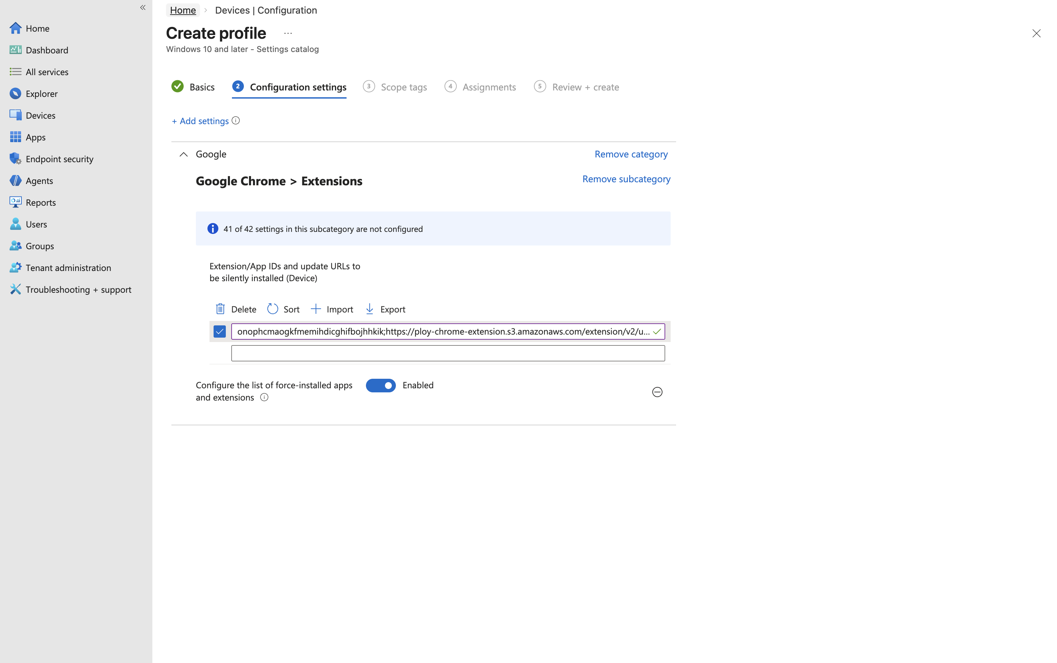Select Apps in the navigation pane

(35, 137)
